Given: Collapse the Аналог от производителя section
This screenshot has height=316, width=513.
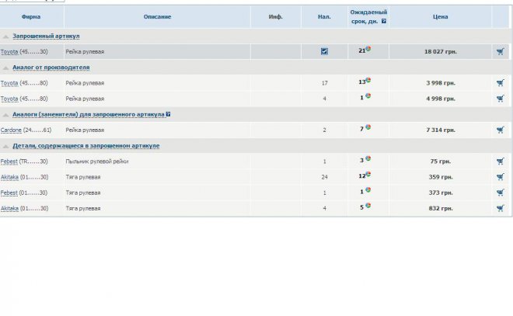Looking at the screenshot, I should 6,68.
